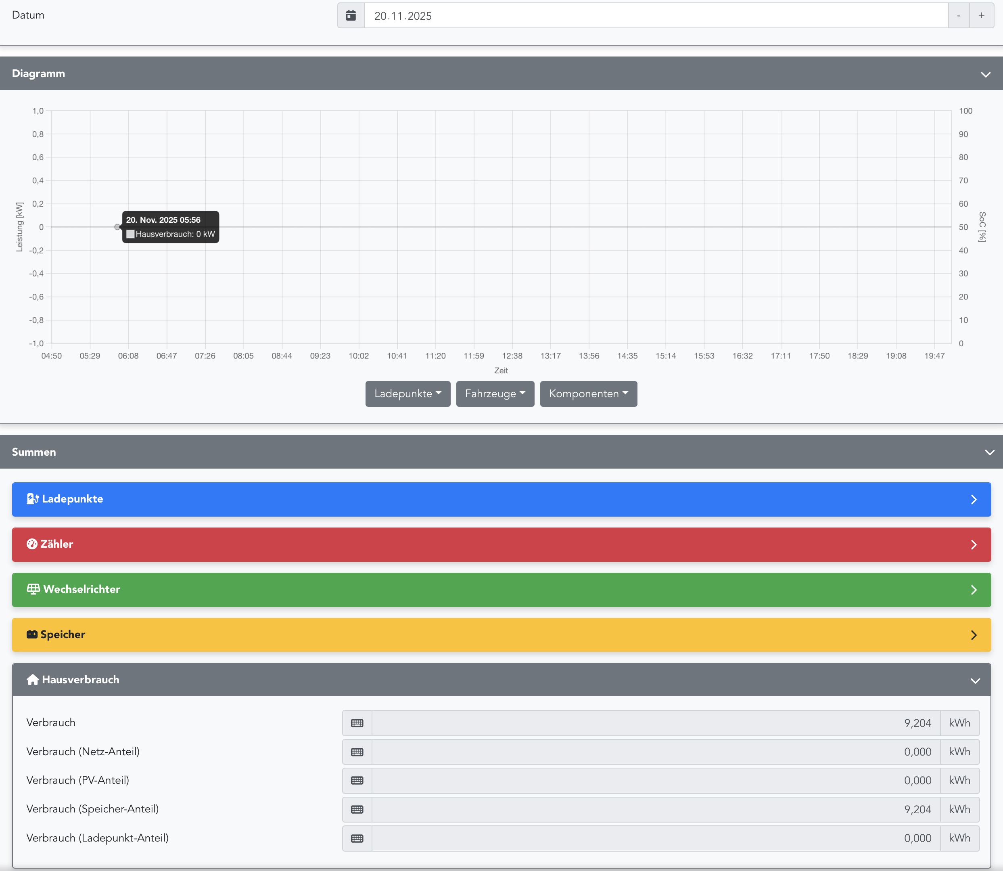Expand the yellow Speicher panel
Image resolution: width=1003 pixels, height=871 pixels.
[974, 635]
